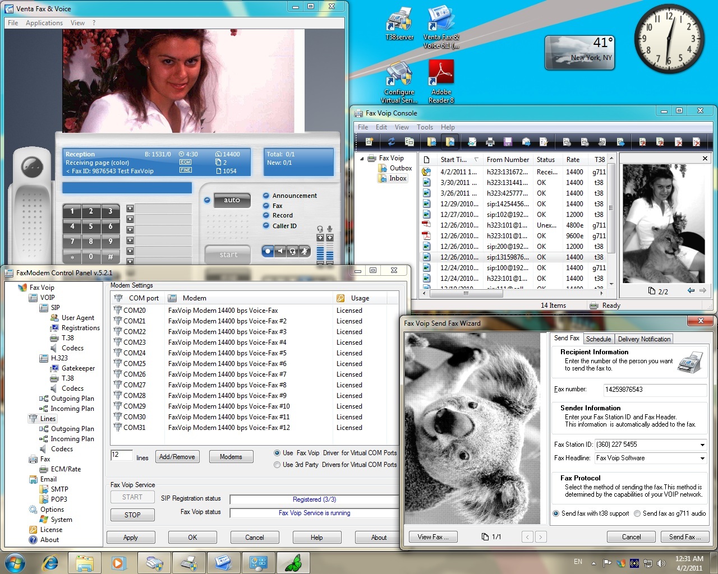718x574 pixels.
Task: Select Send fax as g711 audio
Action: (637, 513)
